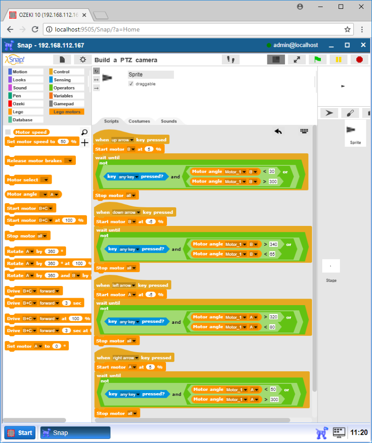Set rotation style to don't rotate
The width and height of the screenshot is (372, 443).
(x=96, y=88)
